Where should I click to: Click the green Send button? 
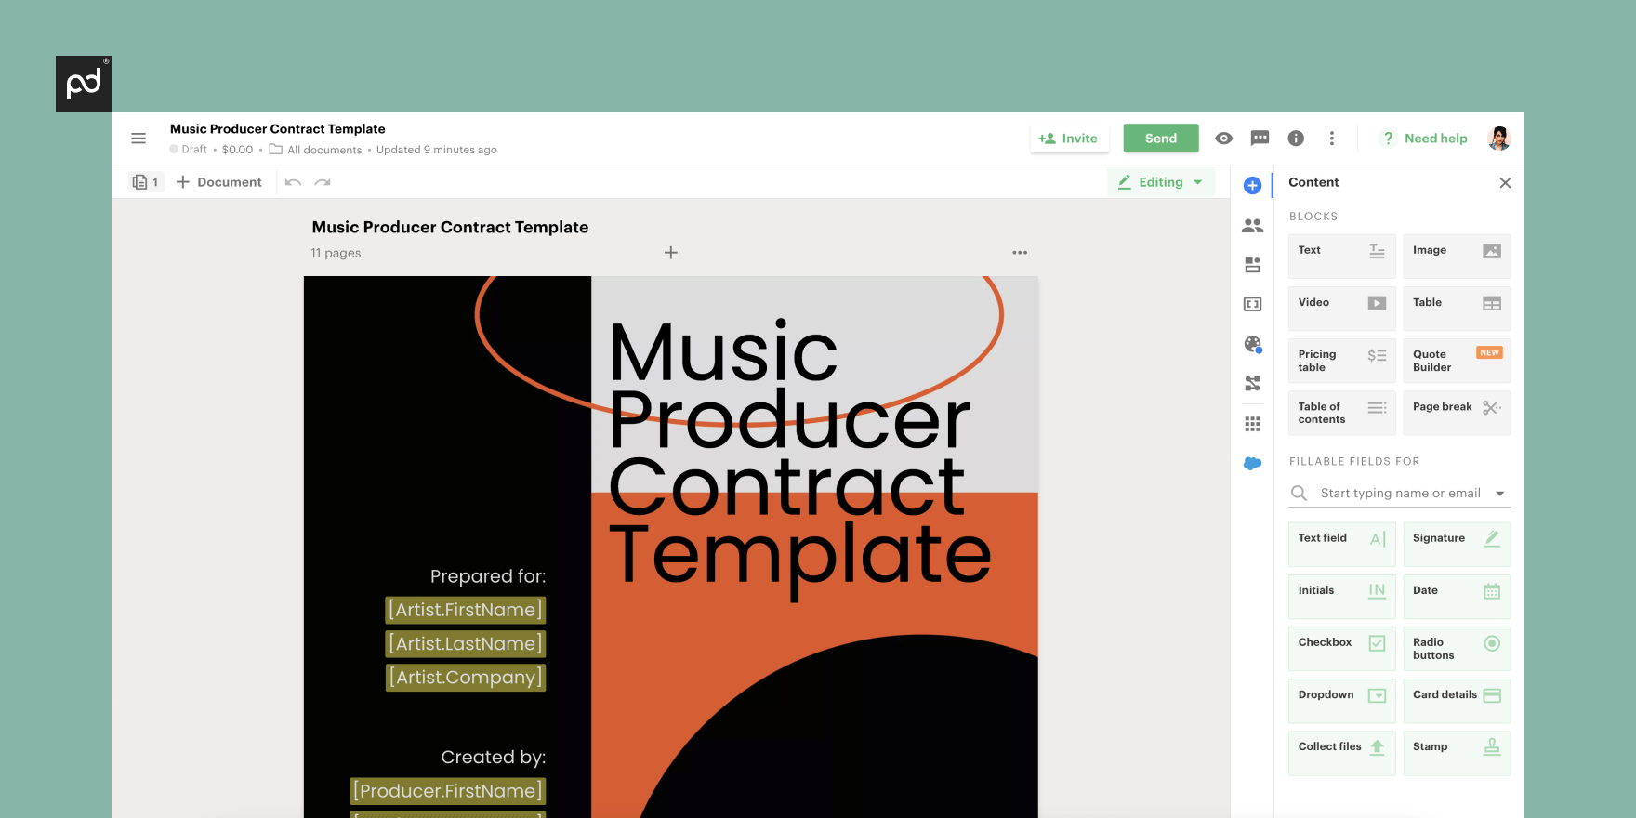[1160, 139]
